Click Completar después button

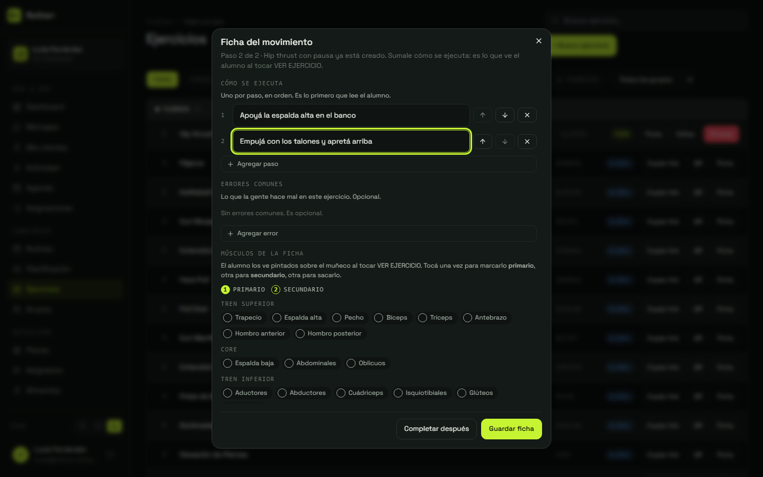[x=437, y=429]
